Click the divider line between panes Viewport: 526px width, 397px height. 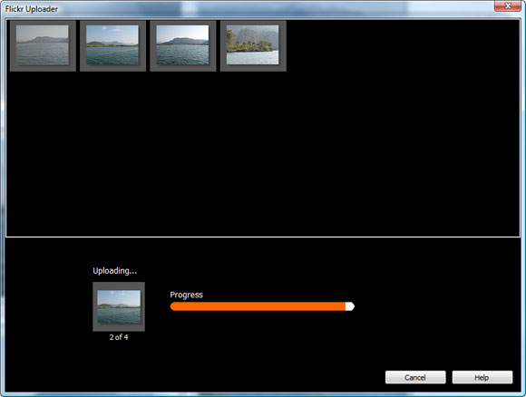(x=263, y=237)
